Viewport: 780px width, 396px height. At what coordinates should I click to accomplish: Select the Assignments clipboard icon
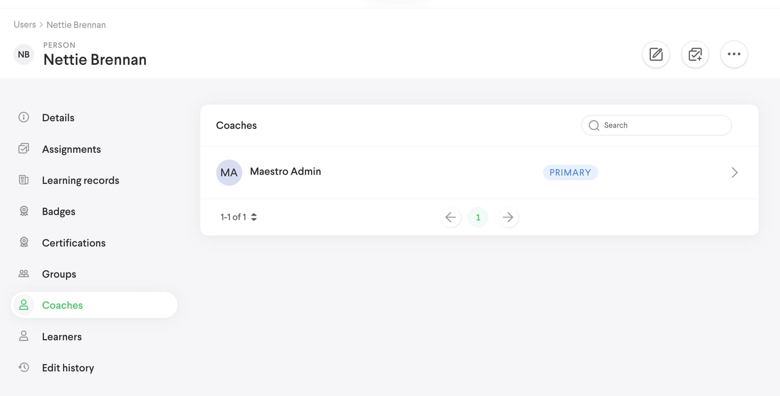(x=24, y=149)
